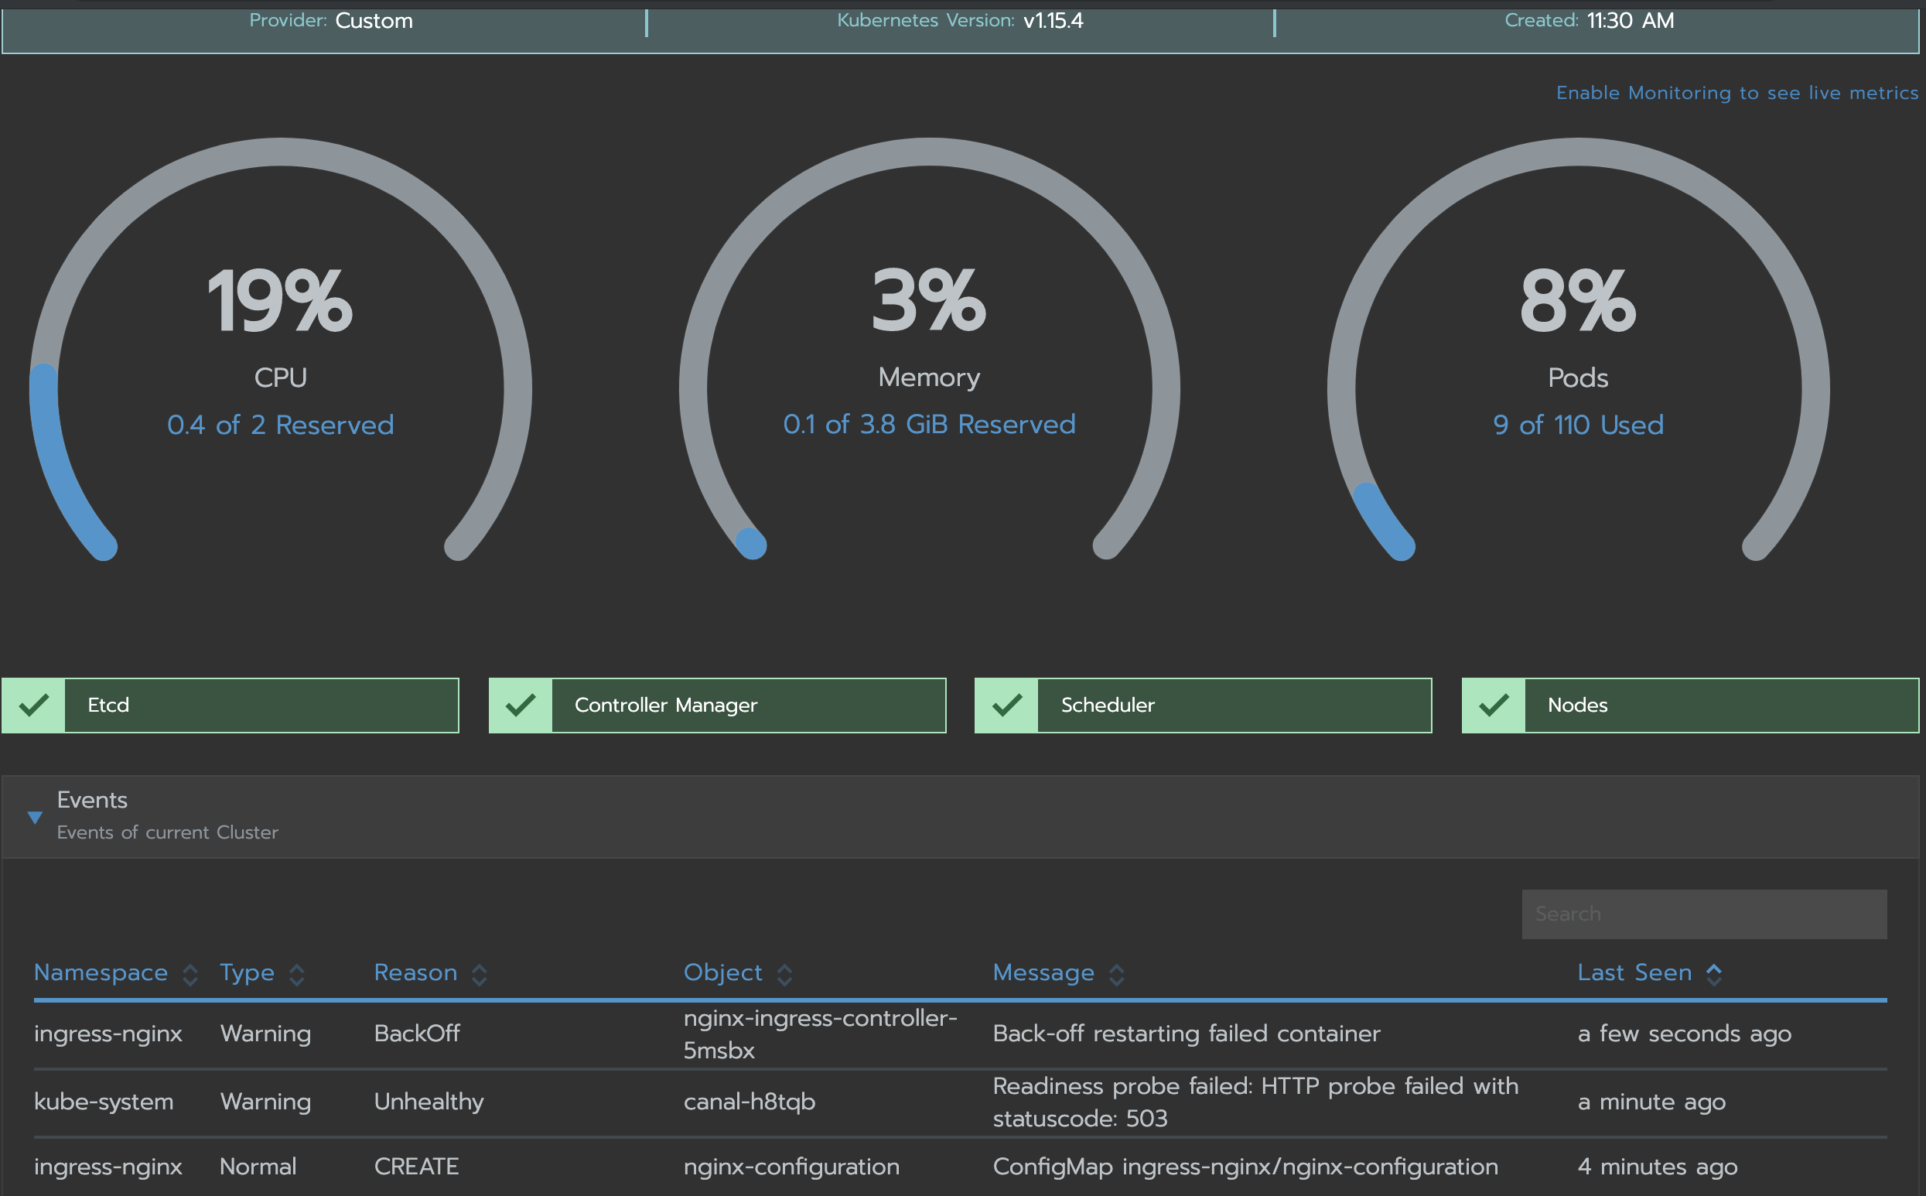
Task: Click the Controller Manager checkmark icon
Action: tap(521, 705)
